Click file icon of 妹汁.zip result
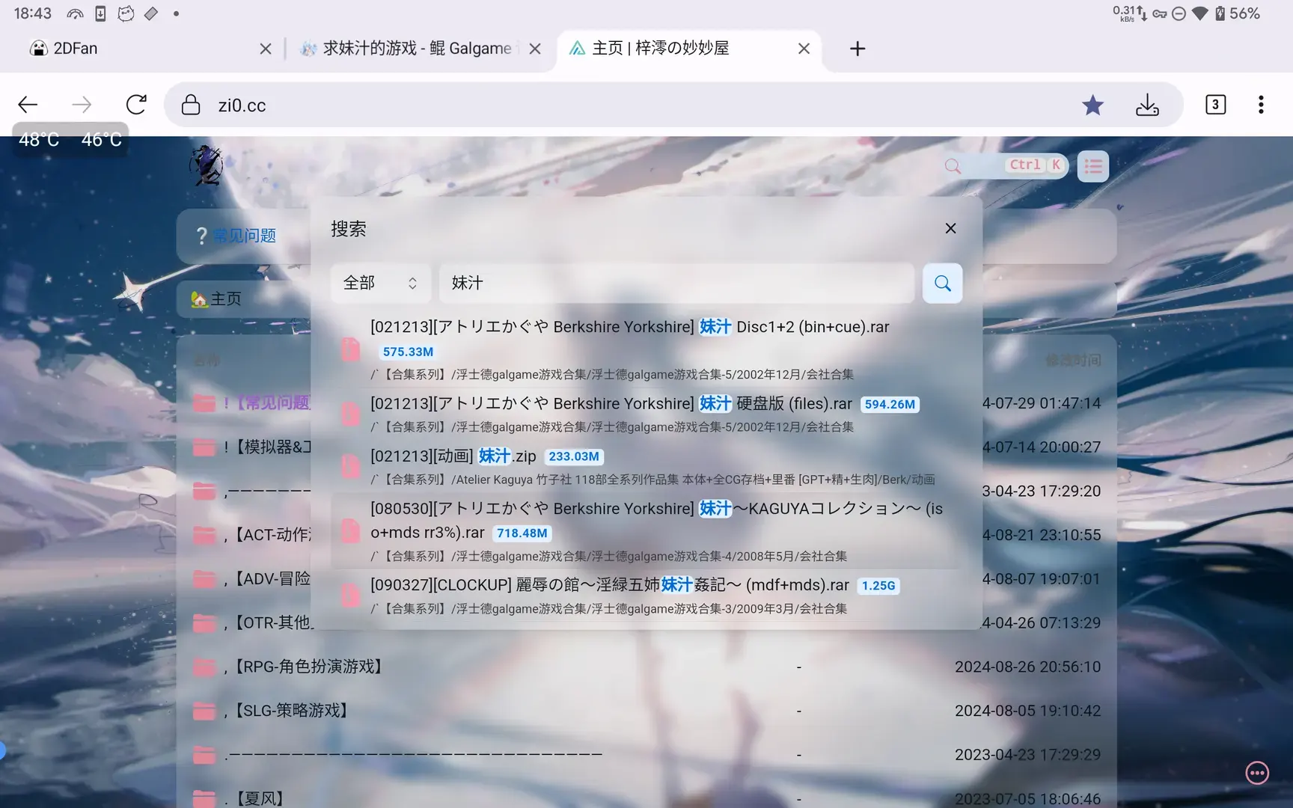1293x808 pixels. click(x=350, y=466)
